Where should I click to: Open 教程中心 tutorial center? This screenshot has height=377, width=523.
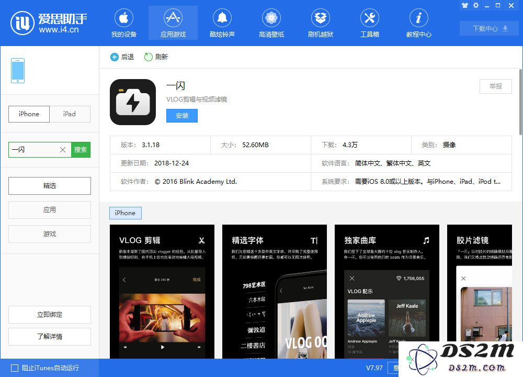(x=418, y=23)
